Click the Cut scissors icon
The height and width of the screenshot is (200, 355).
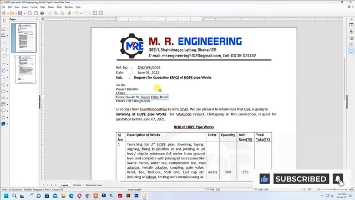click(x=49, y=13)
